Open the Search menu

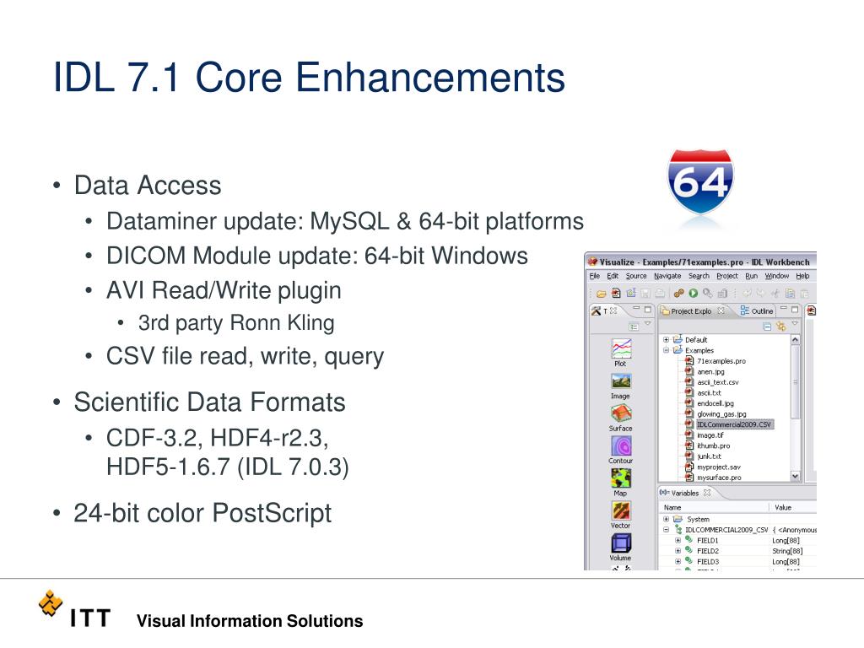pos(699,276)
